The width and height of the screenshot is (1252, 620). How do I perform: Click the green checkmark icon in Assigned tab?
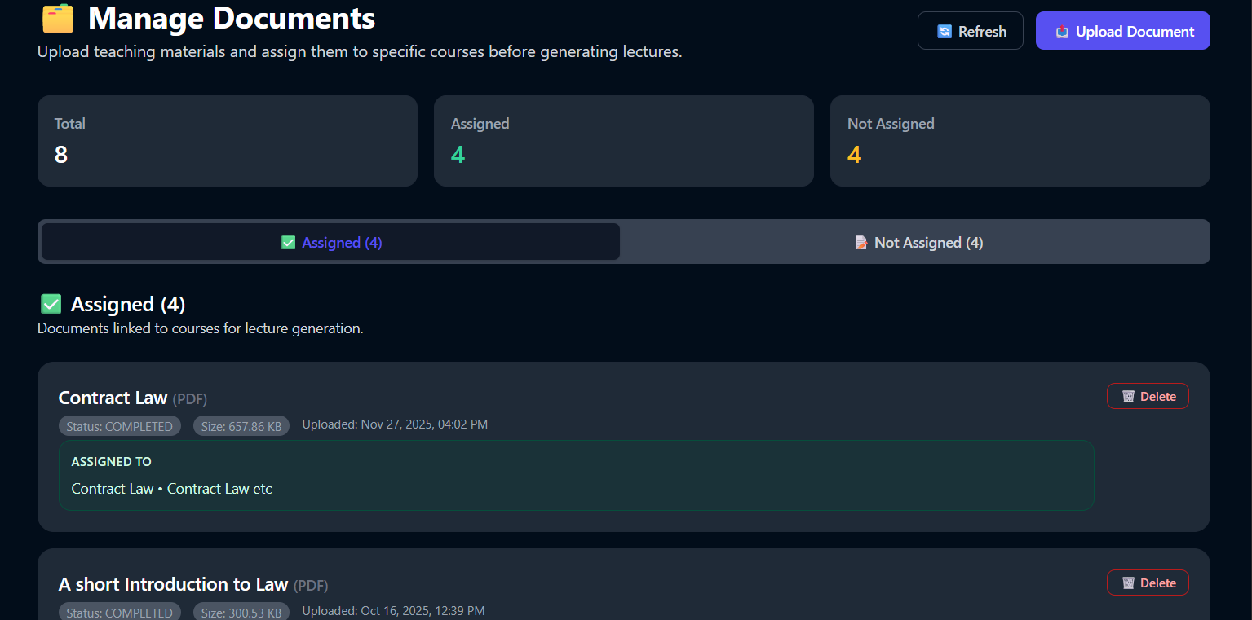click(x=288, y=243)
